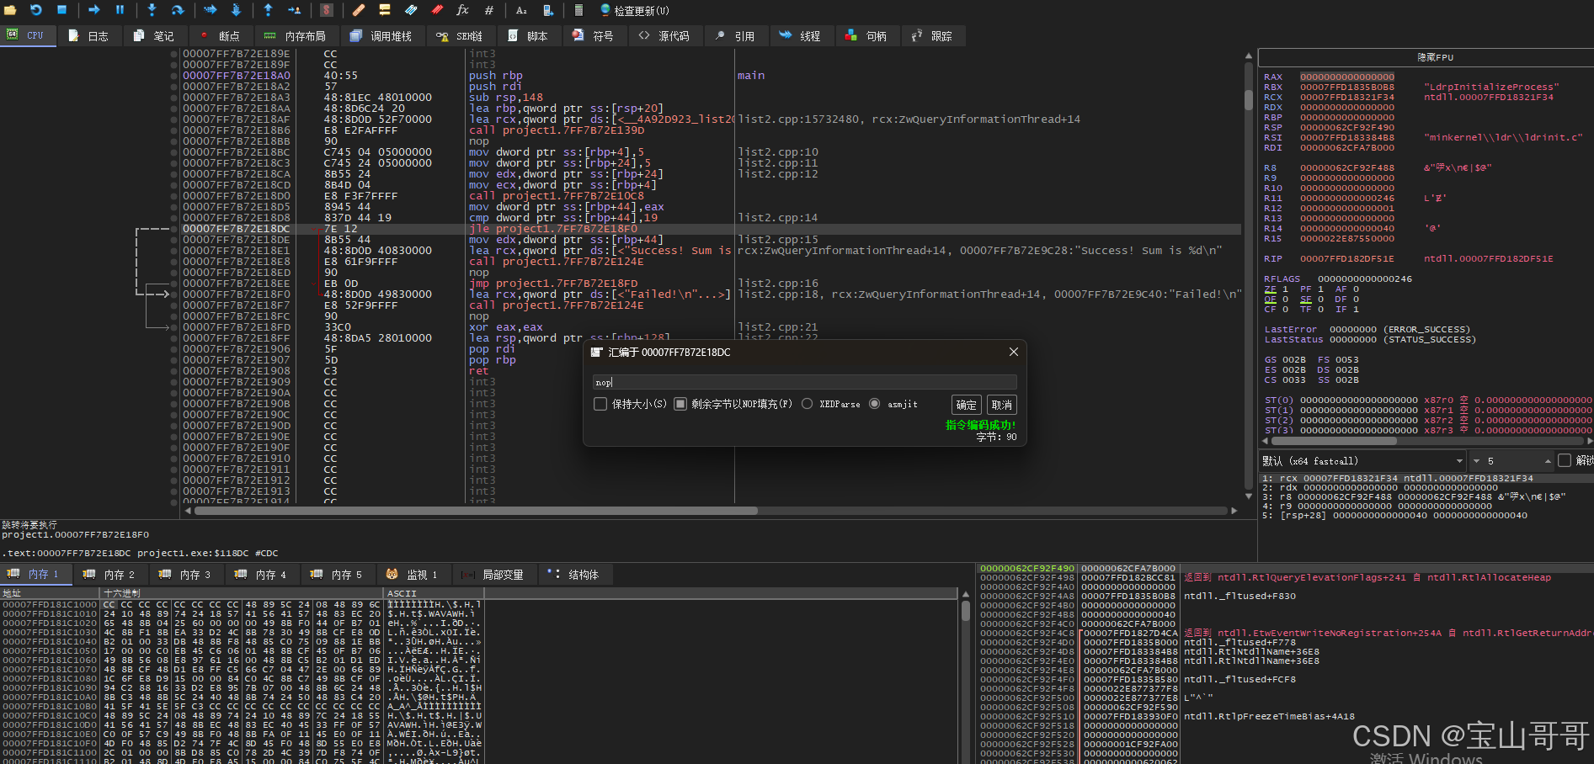Run until return with the up-arrow icon

[x=268, y=10]
